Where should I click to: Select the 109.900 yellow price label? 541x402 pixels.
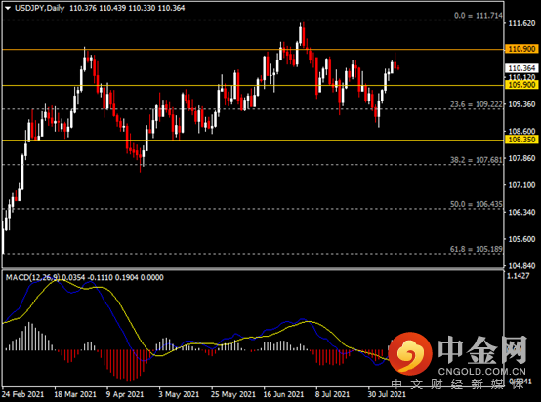pyautogui.click(x=521, y=85)
